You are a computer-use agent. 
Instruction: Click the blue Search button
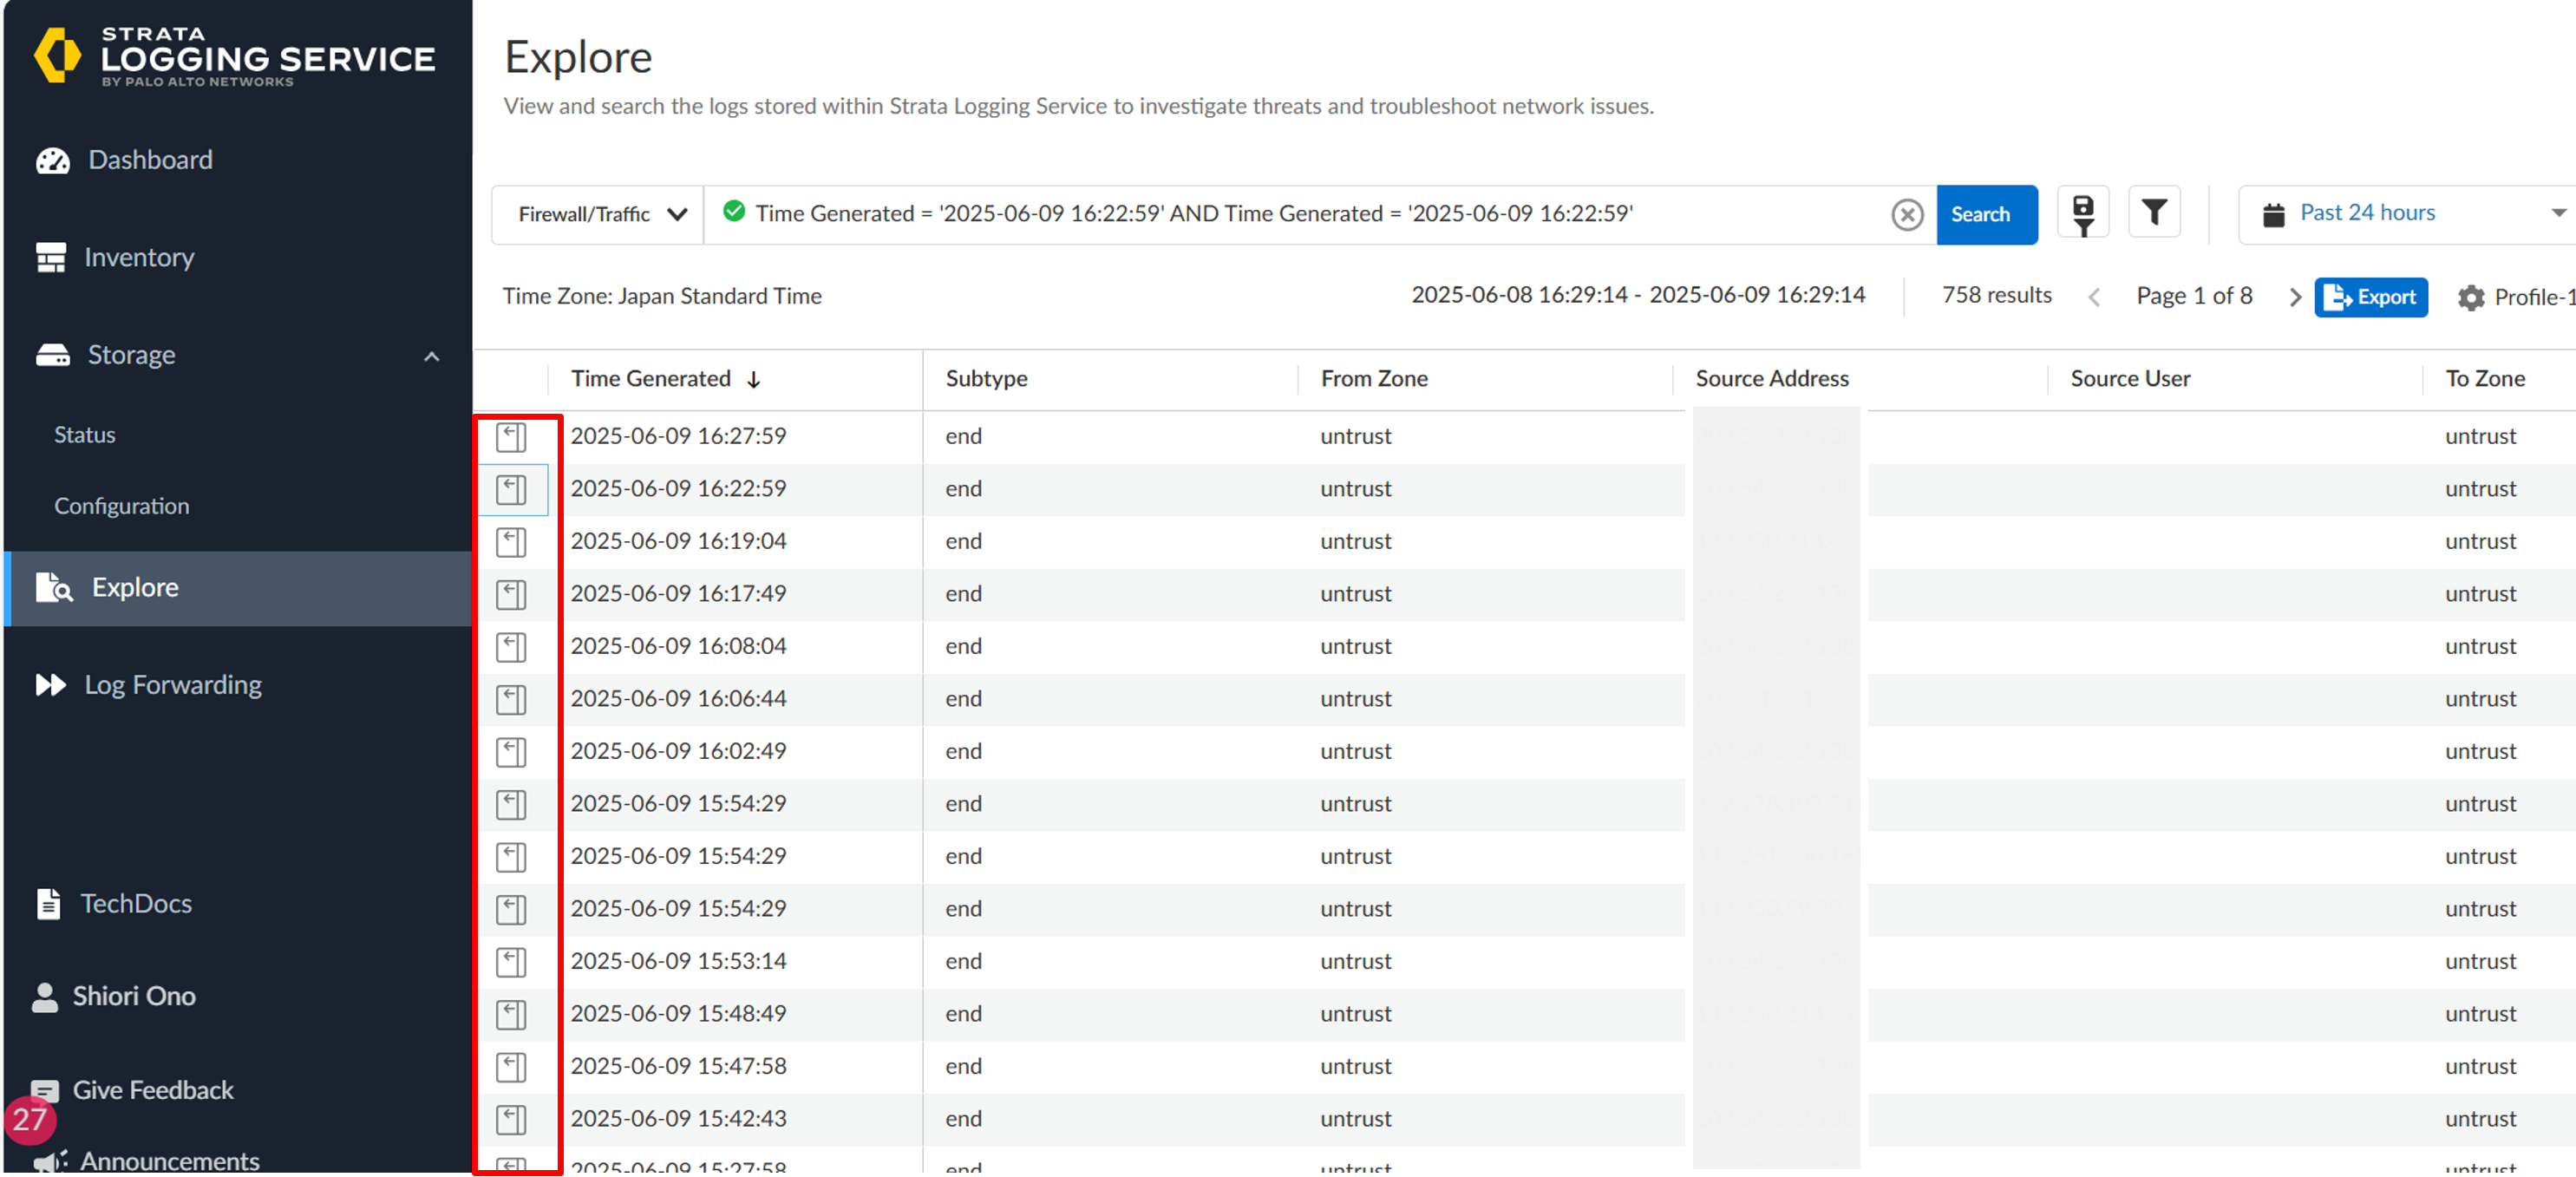(1985, 214)
